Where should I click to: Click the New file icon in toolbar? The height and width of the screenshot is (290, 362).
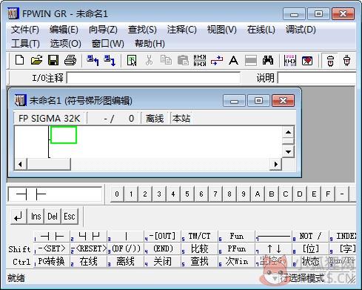(x=19, y=60)
